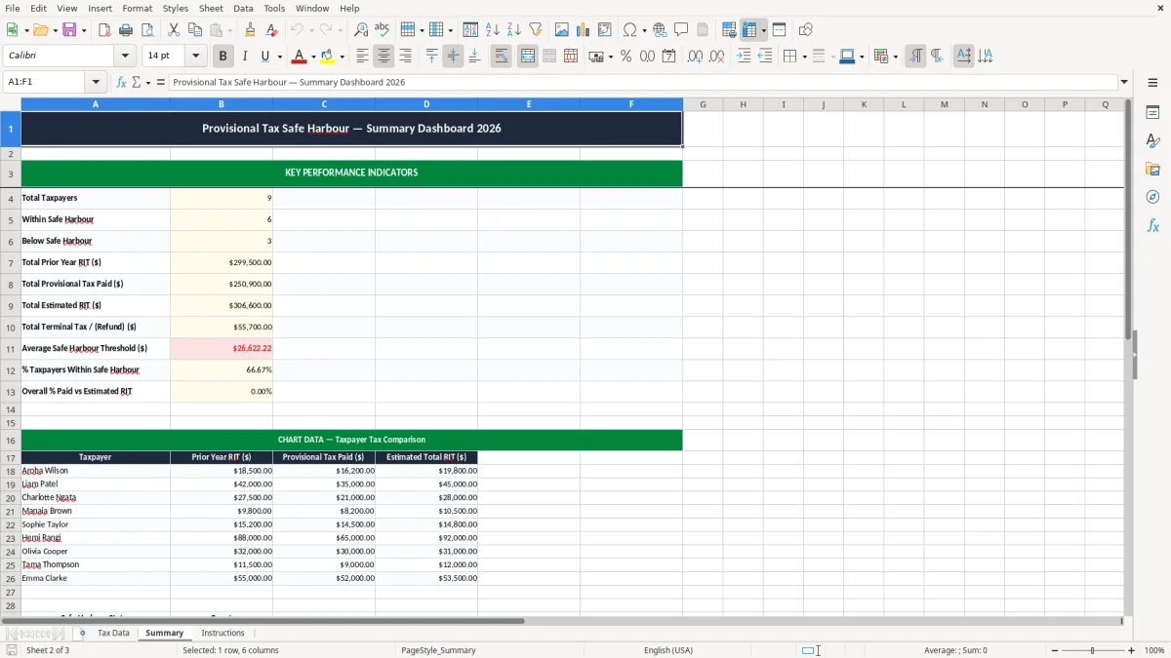Viewport: 1171px width, 658px height.
Task: Expand the Background Color dropdown arrow
Action: pyautogui.click(x=342, y=57)
